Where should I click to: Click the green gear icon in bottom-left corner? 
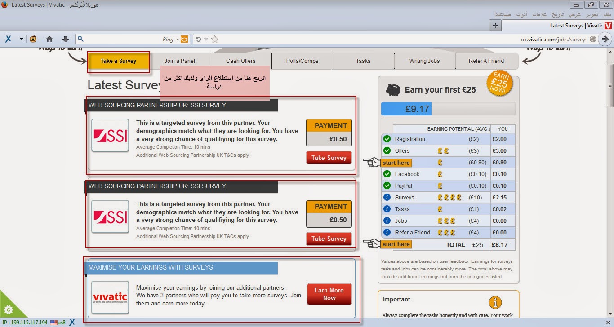8,310
